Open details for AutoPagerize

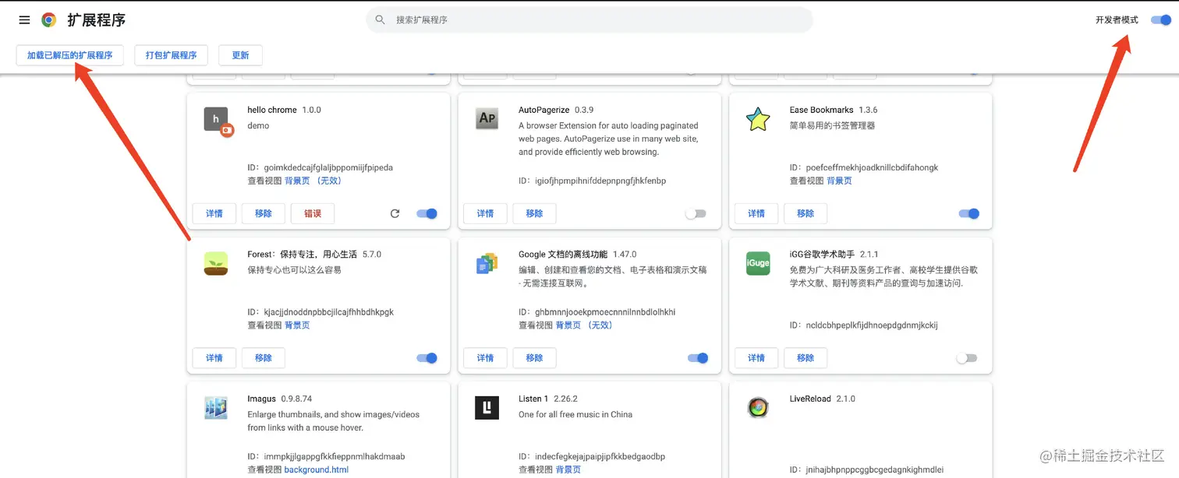point(485,213)
